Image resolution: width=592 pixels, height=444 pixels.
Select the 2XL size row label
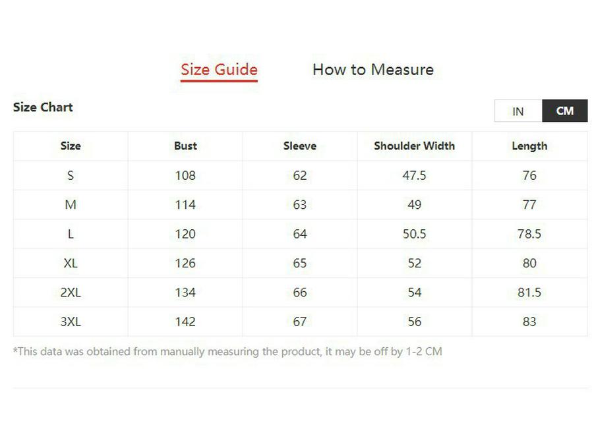click(71, 292)
